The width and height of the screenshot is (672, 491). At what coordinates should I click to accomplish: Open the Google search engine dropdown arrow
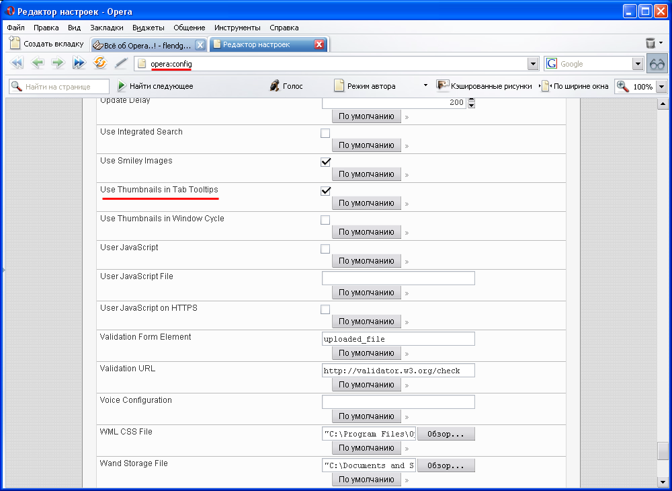pos(638,65)
